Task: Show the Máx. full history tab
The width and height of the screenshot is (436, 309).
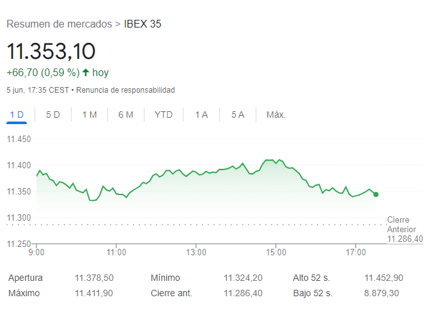Action: [x=276, y=115]
